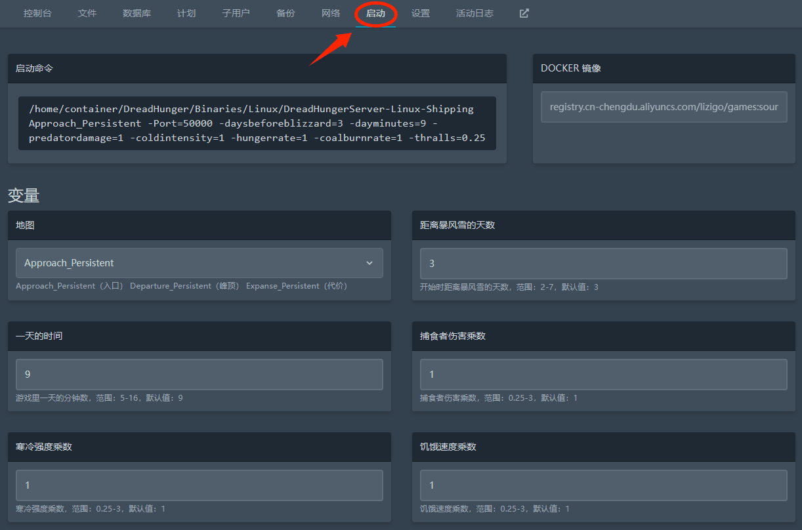View the 活动日志 tab
The height and width of the screenshot is (530, 802).
tap(475, 13)
